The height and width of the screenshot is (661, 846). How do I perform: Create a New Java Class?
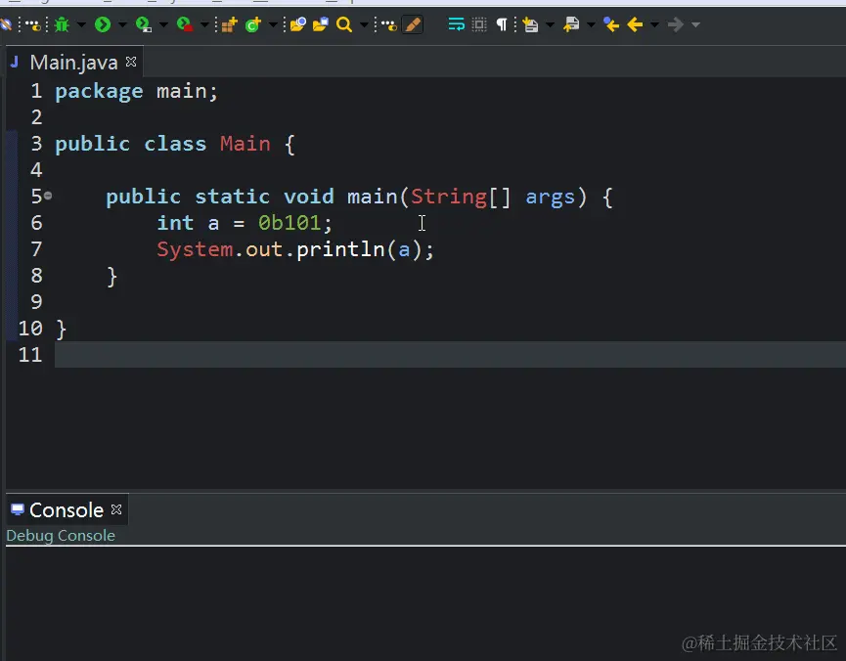[253, 24]
